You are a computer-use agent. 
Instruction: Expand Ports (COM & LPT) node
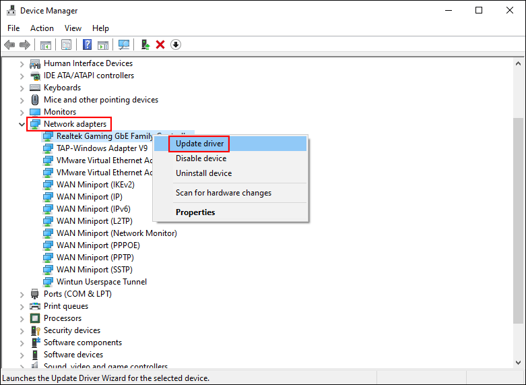click(22, 294)
